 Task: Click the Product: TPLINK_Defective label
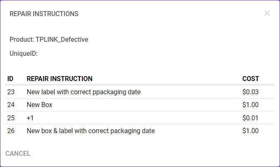(x=49, y=40)
